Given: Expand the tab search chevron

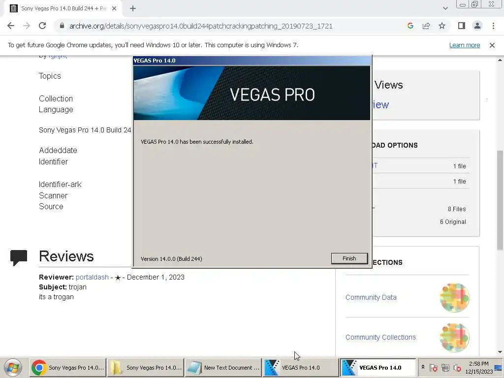Looking at the screenshot, I should click(x=445, y=8).
